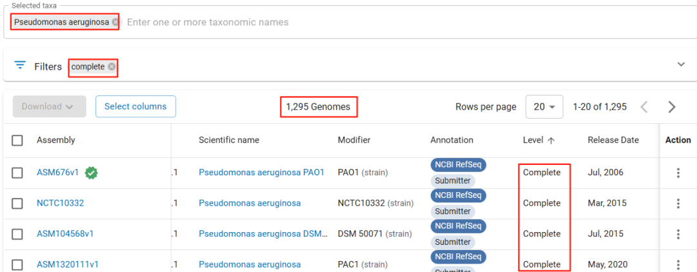Open actions menu for NCTC10332 row

click(x=678, y=203)
